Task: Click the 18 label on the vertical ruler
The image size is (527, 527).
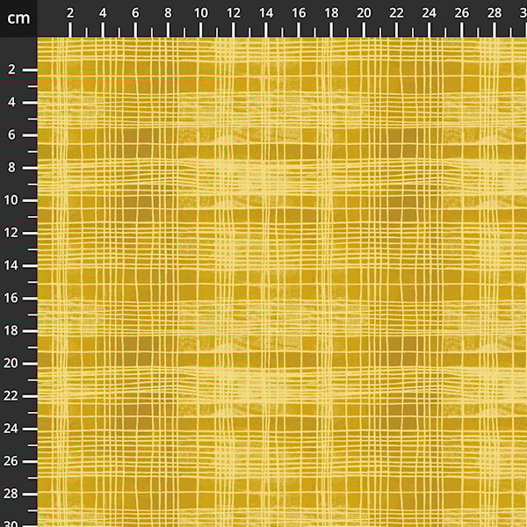Action: click(11, 331)
